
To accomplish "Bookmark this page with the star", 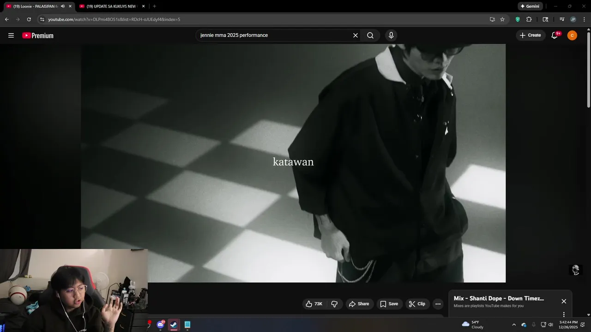I will 502,19.
